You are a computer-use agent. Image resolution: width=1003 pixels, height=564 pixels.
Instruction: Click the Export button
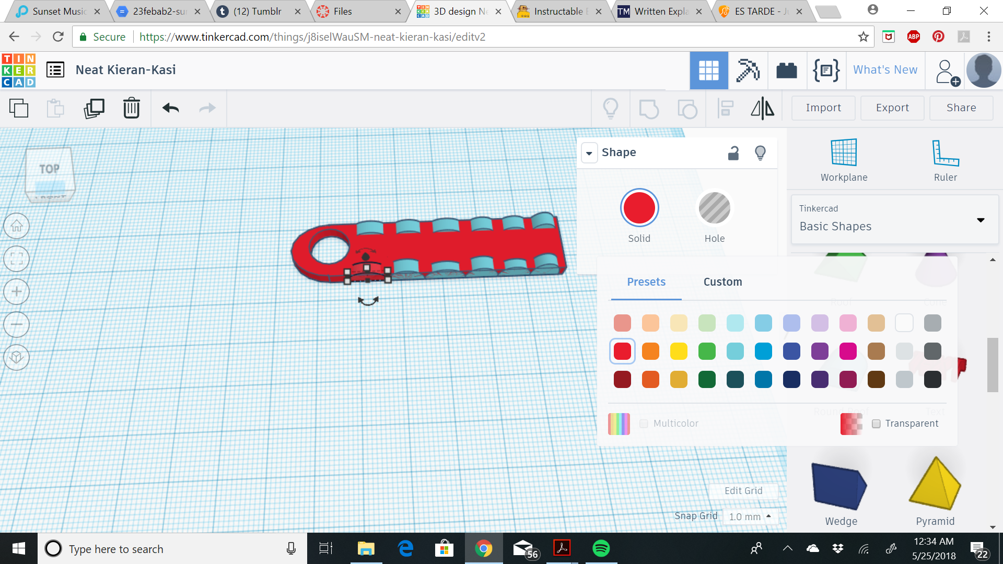click(892, 108)
